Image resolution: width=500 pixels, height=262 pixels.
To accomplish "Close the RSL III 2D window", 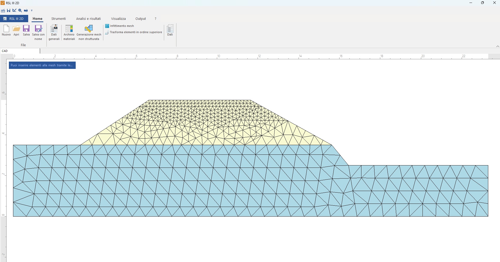I will [x=494, y=3].
